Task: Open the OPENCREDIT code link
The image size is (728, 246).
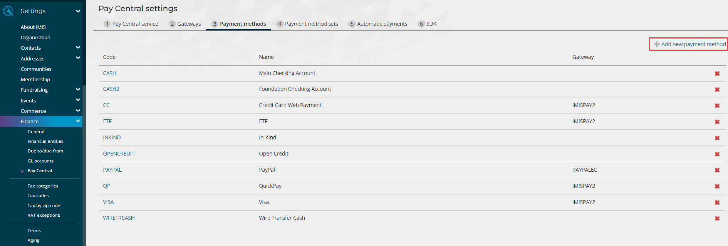Action: (x=119, y=154)
